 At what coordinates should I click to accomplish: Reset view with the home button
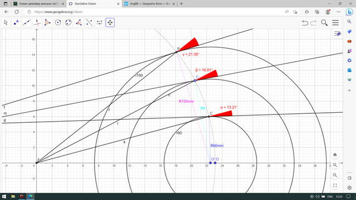pyautogui.click(x=335, y=155)
